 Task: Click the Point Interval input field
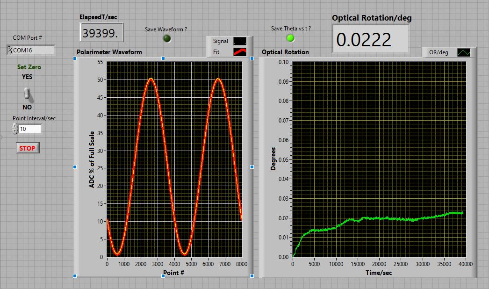[29, 129]
